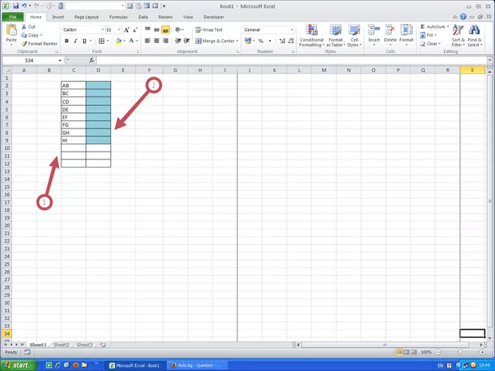The image size is (495, 371).
Task: Open Excel Help question mark
Action: click(x=463, y=17)
